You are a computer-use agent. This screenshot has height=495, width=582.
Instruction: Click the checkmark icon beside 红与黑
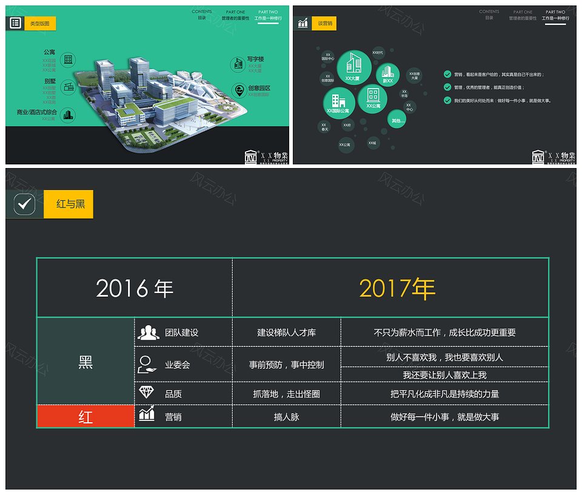pyautogui.click(x=24, y=204)
